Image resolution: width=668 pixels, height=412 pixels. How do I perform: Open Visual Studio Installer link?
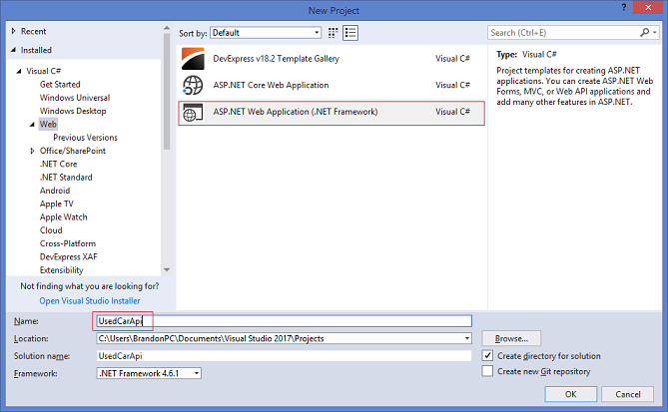tap(90, 301)
